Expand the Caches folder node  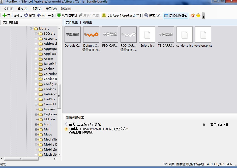point(36,69)
